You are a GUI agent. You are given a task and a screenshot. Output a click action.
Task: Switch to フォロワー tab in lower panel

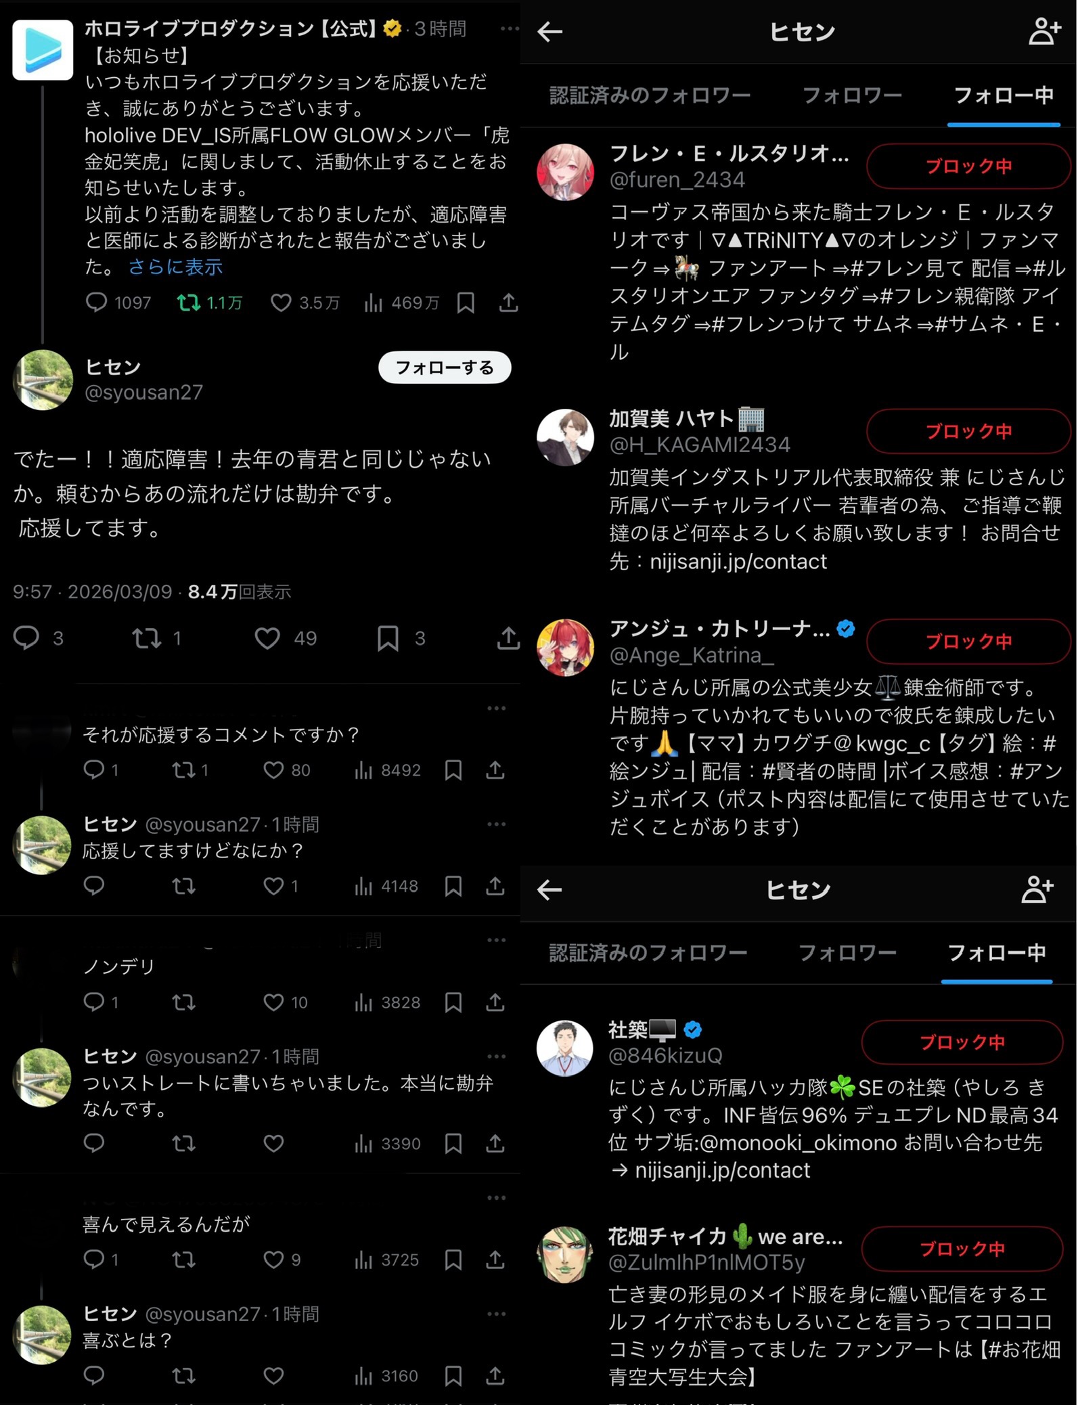pos(847,953)
